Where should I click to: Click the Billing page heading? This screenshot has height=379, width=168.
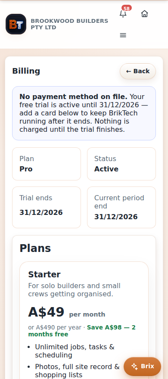click(26, 71)
